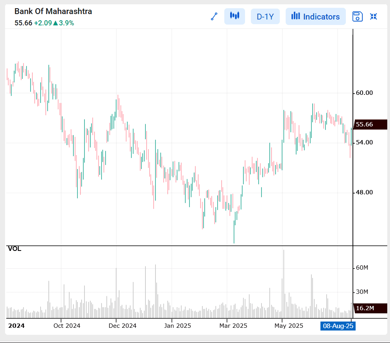Click the Jan 2025 axis label
Viewport: 390px width, 343px height.
click(x=177, y=325)
